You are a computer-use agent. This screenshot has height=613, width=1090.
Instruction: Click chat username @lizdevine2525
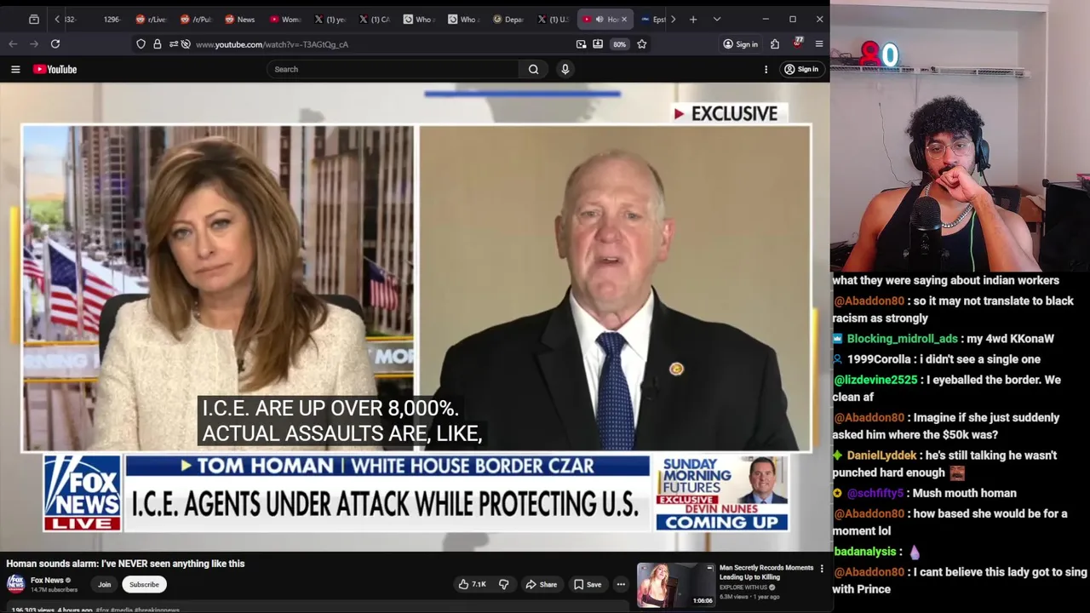tap(875, 380)
